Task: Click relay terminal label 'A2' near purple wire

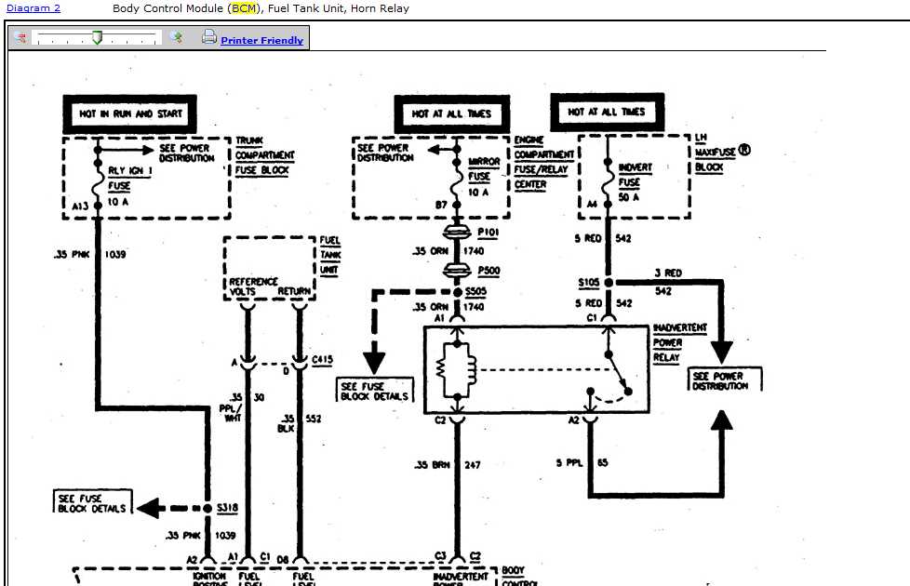Action: (573, 420)
